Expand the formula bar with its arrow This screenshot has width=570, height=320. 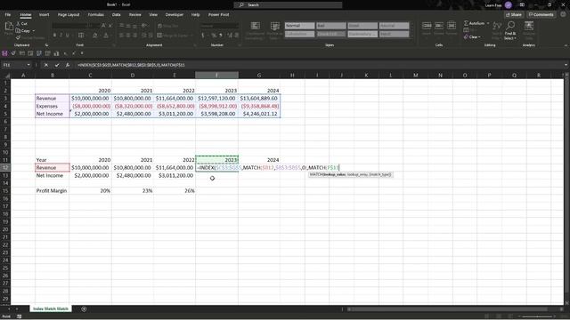pyautogui.click(x=566, y=65)
